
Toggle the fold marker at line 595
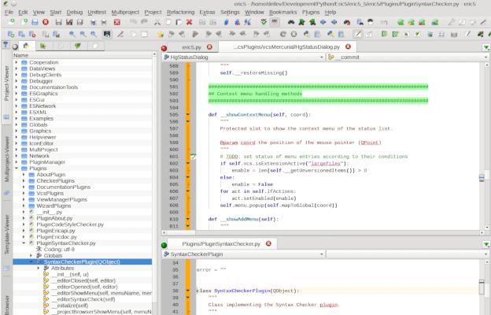tap(188, 115)
